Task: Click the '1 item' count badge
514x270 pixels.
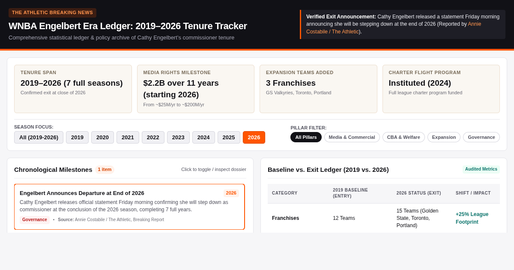Action: pyautogui.click(x=105, y=169)
